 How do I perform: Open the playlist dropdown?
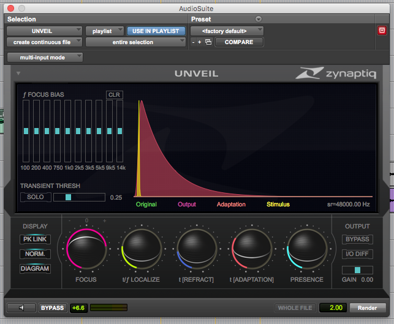(105, 31)
